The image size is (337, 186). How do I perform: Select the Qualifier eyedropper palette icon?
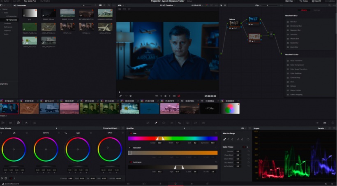tap(156, 123)
